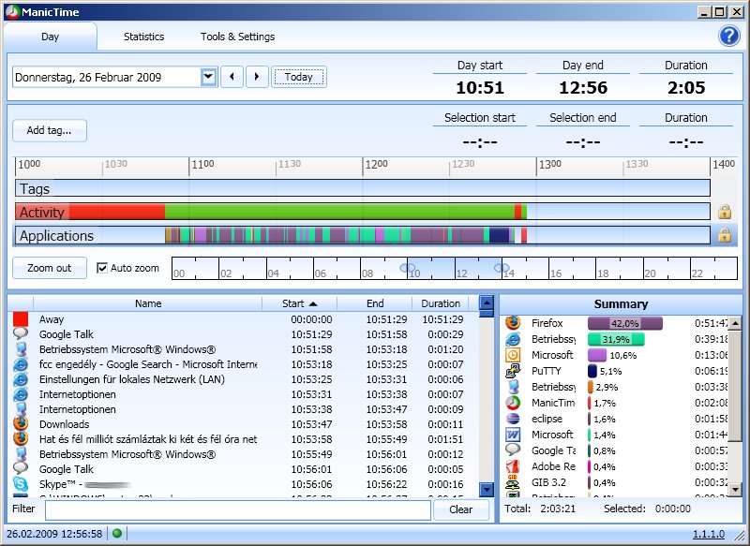Switch to the Day tab
750x546 pixels.
tap(51, 37)
